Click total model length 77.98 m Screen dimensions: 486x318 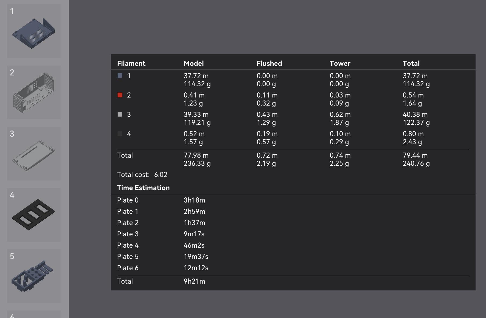[x=196, y=155]
